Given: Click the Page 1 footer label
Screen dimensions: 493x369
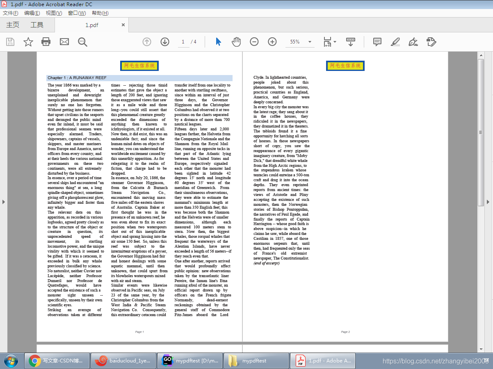Looking at the screenshot, I should click(139, 332).
